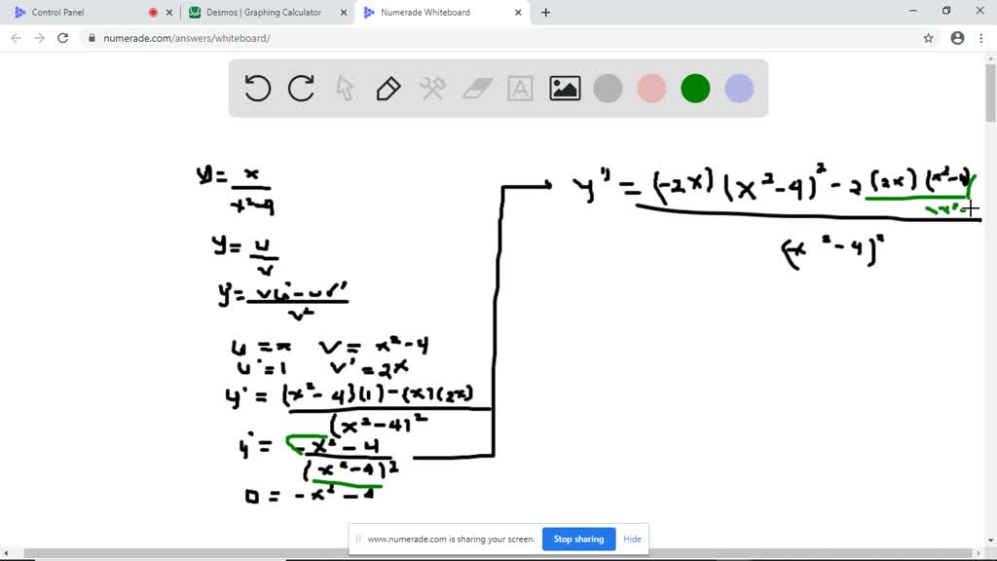Switch to the Desmos Graphing Calculator tab
This screenshot has height=561, width=997.
pyautogui.click(x=264, y=13)
